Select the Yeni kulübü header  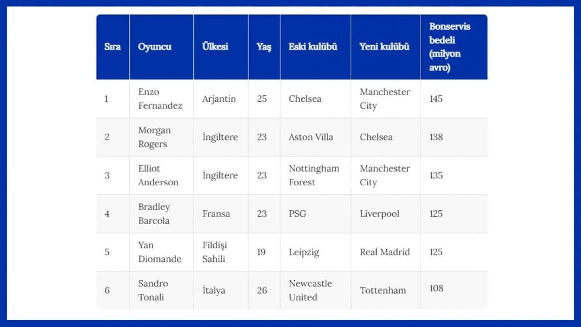tap(384, 46)
